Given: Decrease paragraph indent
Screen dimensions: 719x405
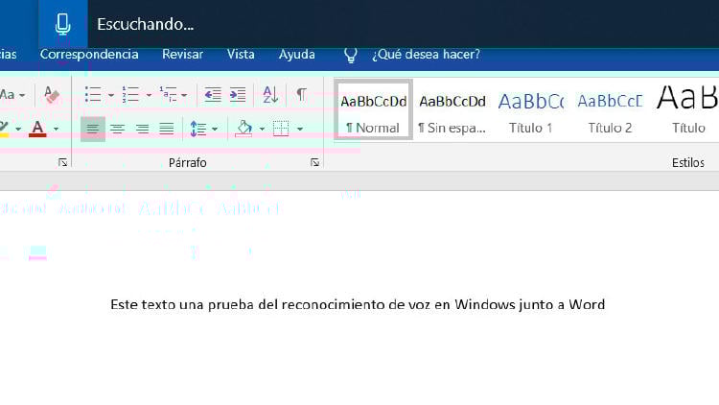Looking at the screenshot, I should pos(213,95).
